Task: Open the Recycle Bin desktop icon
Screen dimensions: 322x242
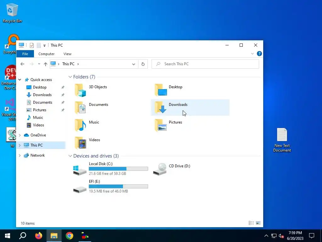Action: point(12,13)
